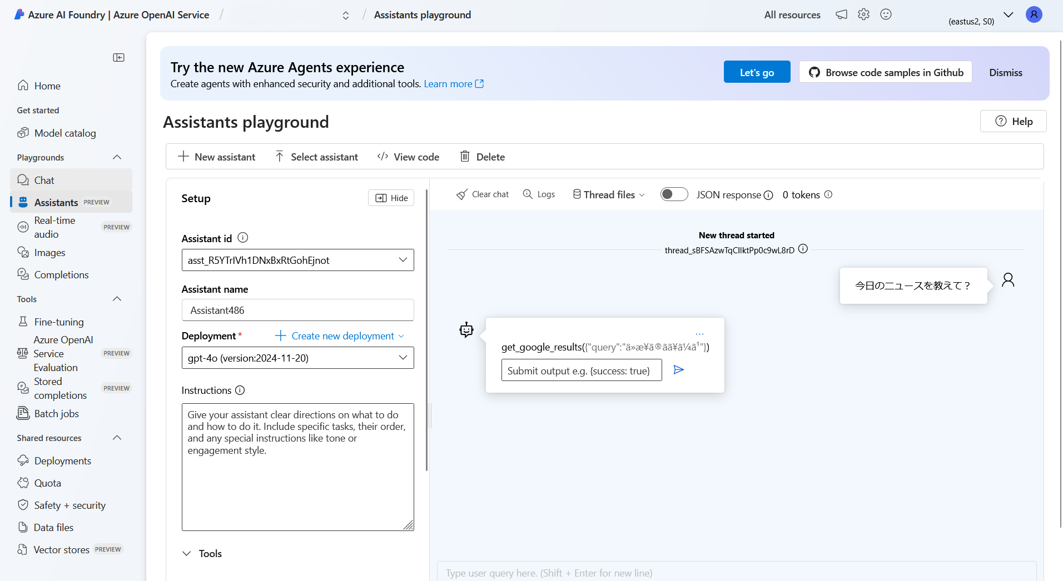Delete the current assistant
This screenshot has width=1063, height=581.
pos(482,157)
